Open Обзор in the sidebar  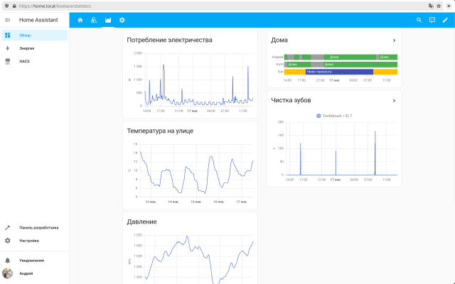(26, 35)
